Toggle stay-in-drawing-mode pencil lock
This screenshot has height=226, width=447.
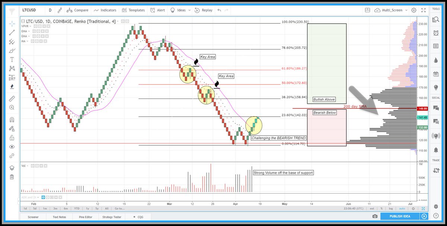12,129
